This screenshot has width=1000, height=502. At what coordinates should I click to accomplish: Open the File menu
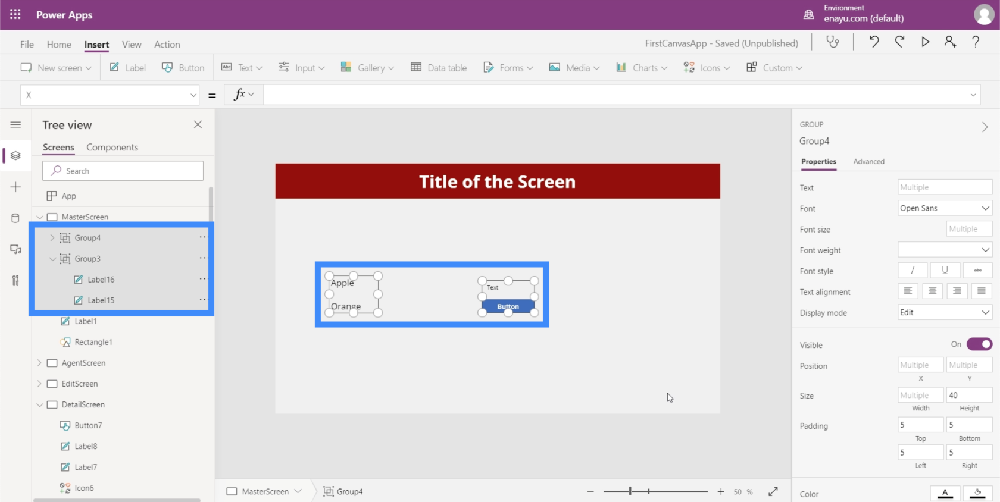pyautogui.click(x=27, y=44)
